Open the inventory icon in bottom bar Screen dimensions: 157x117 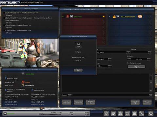coord(120,113)
